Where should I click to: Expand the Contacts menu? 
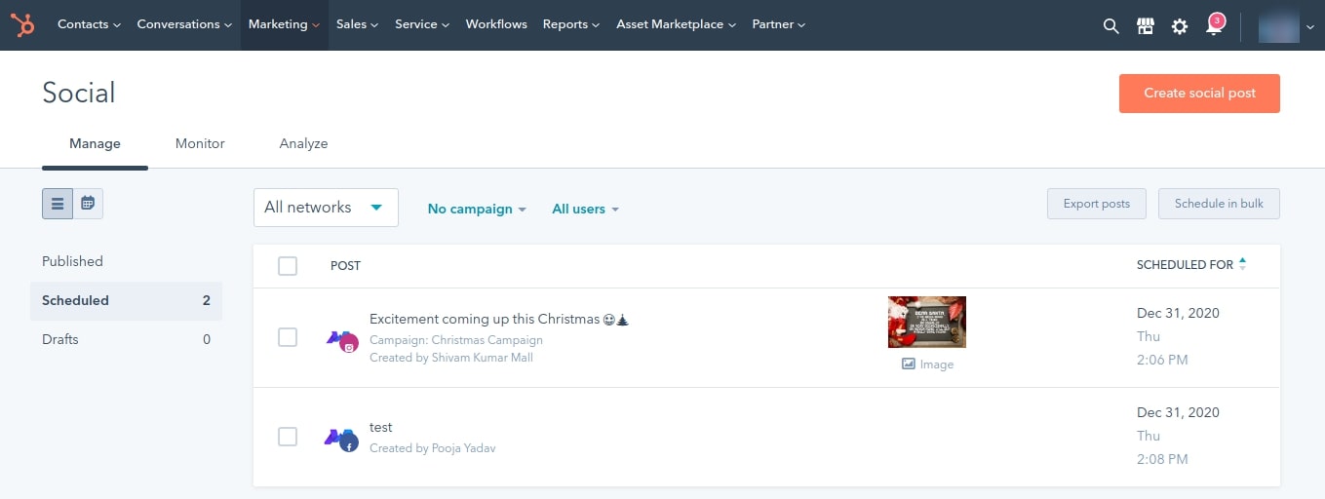(x=89, y=24)
